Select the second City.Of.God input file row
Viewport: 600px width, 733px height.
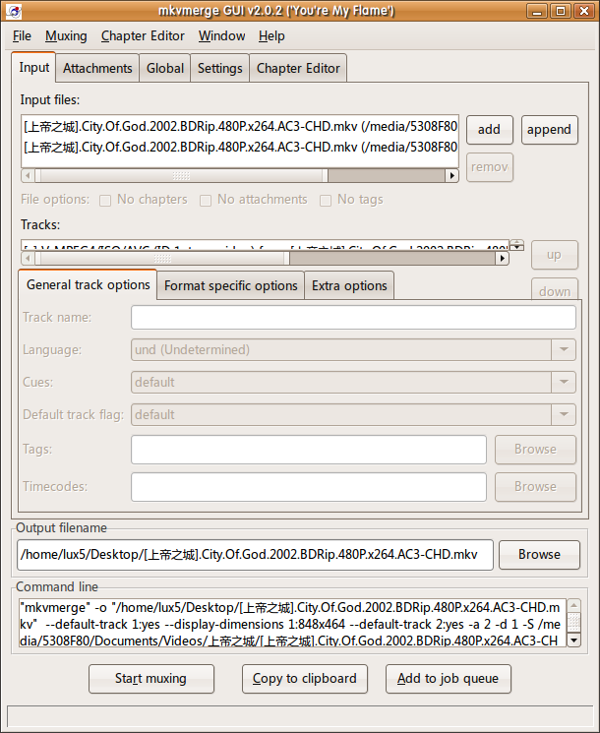point(240,148)
